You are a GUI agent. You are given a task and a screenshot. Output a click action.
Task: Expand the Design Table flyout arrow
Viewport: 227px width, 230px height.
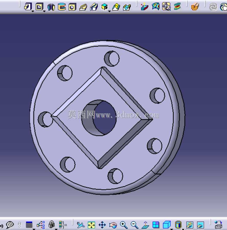coord(34,229)
